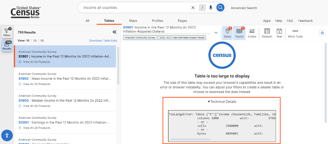Image resolution: width=328 pixels, height=144 pixels.
Task: Activate voice search microphone
Action: (211, 8)
